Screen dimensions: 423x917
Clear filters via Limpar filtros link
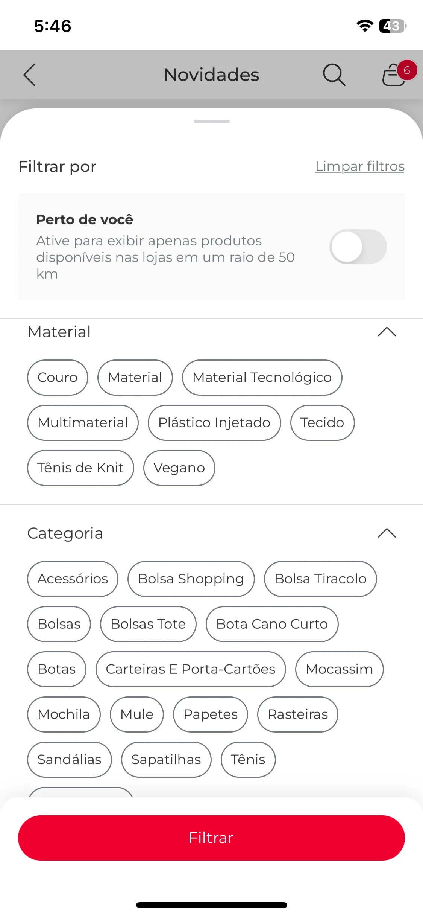tap(360, 166)
